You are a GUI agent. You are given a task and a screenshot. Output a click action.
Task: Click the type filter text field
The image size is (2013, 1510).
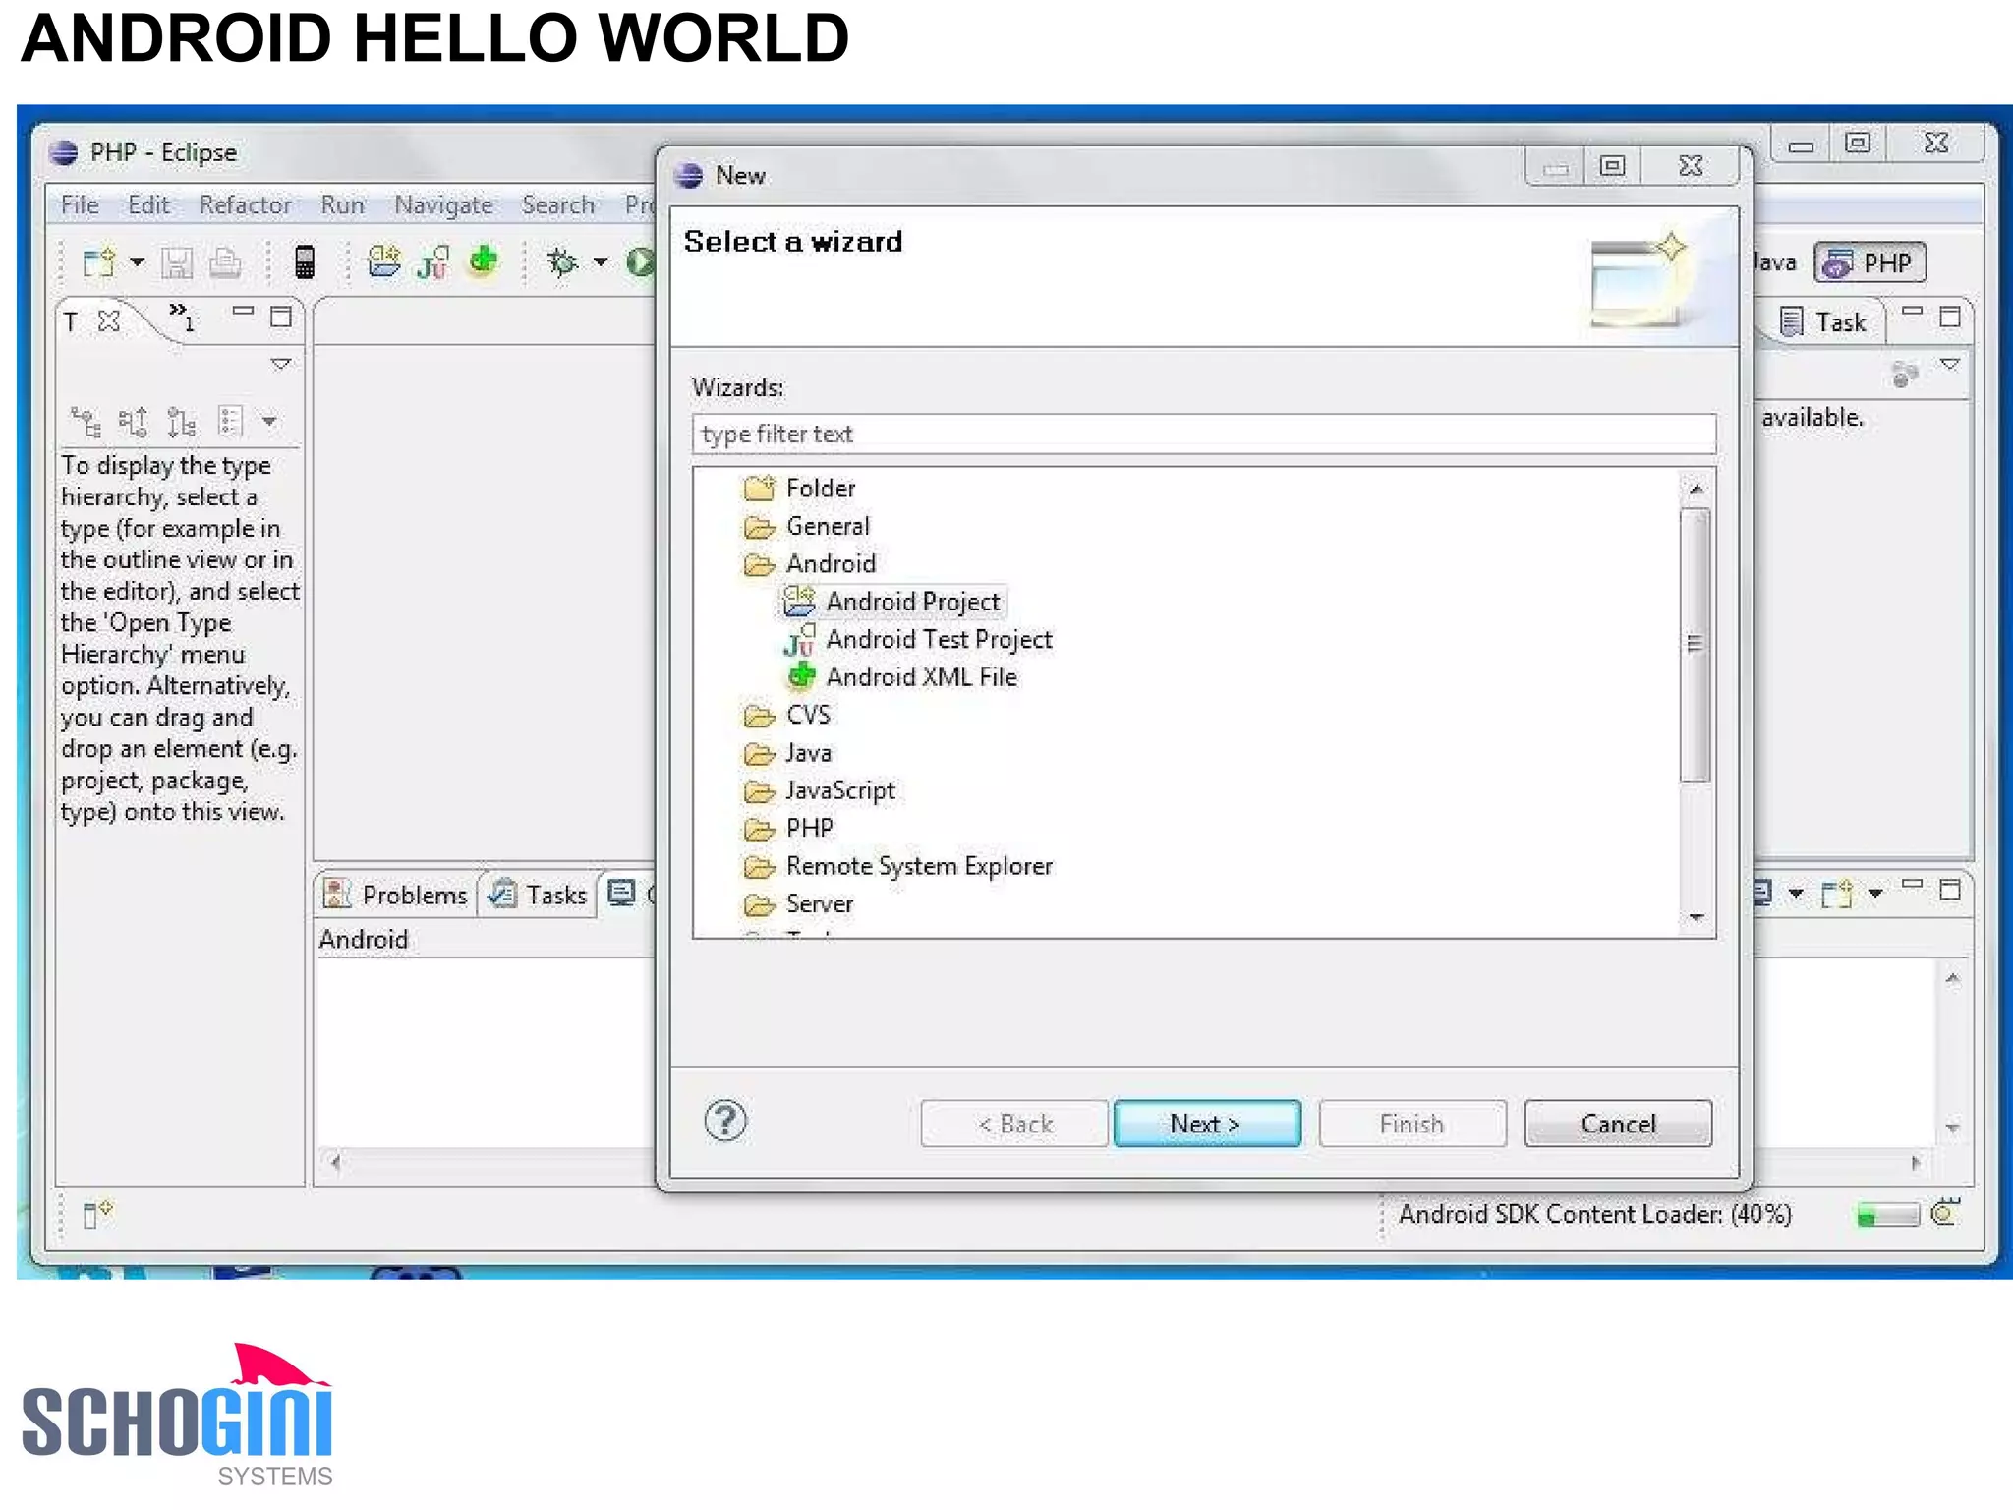1204,434
